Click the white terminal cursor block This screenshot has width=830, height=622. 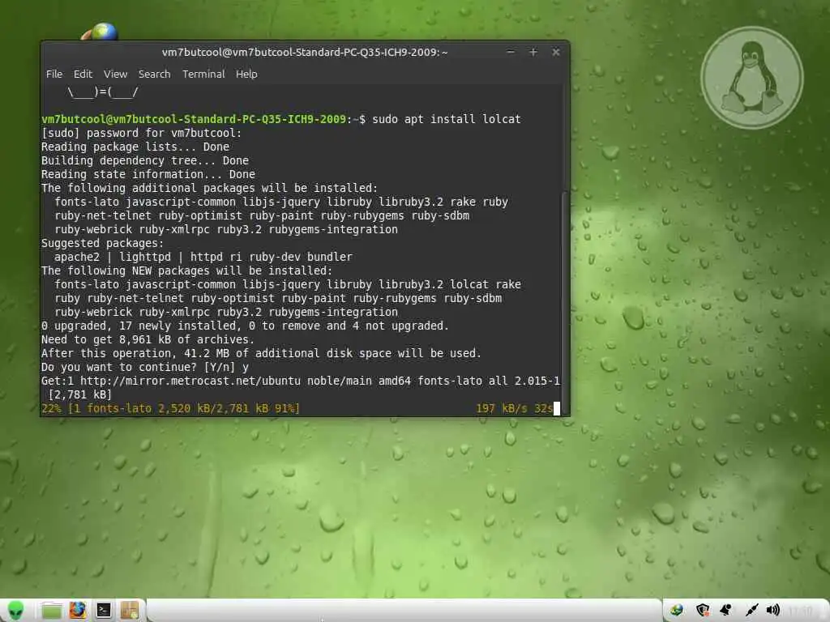pyautogui.click(x=557, y=408)
